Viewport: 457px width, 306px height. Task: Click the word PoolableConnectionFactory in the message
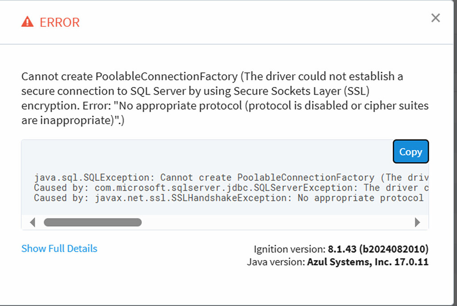pos(166,76)
